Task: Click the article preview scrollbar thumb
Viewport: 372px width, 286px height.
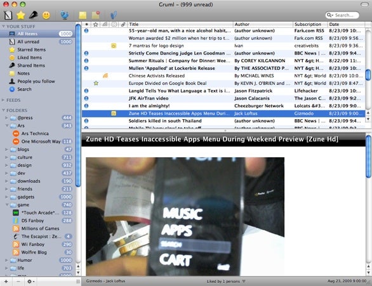Action: coord(368,157)
